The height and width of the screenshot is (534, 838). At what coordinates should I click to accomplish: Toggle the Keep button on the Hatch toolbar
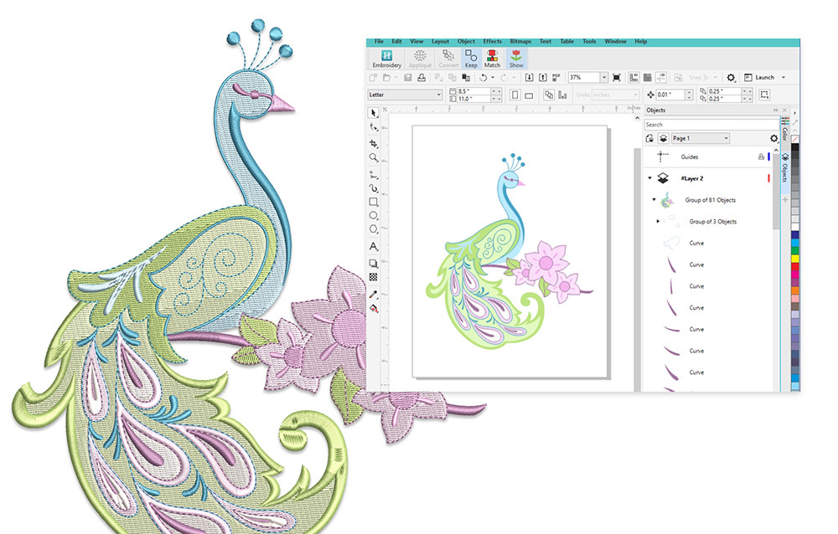point(470,57)
